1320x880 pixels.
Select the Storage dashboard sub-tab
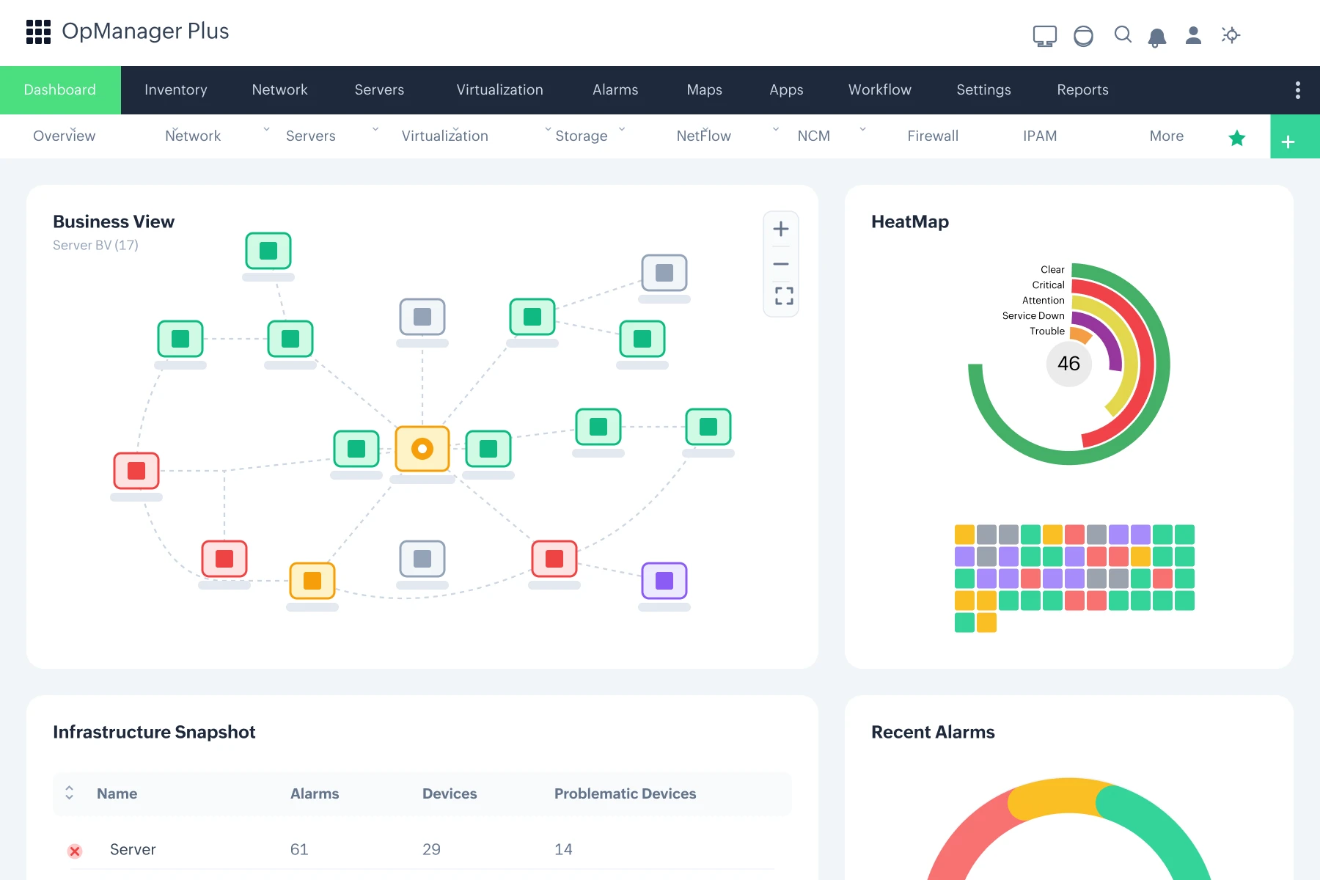point(582,136)
